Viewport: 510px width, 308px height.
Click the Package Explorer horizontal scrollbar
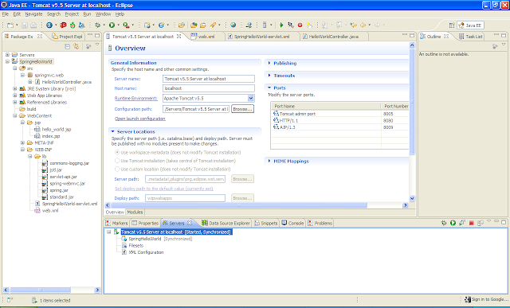[41, 290]
